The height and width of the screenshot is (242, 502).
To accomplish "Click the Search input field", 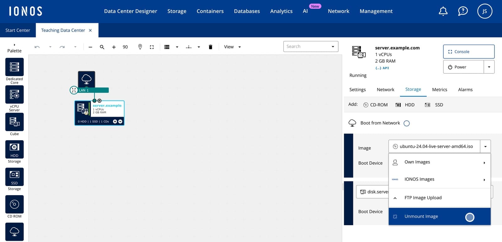I will pos(306,47).
